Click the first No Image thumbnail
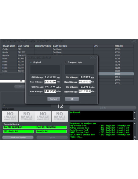The width and height of the screenshot is (138, 179). pyautogui.click(x=10, y=116)
